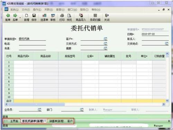Viewport: 173px width, 130px height.
Task: Print the form using 打印 icon
Action: click(62, 17)
